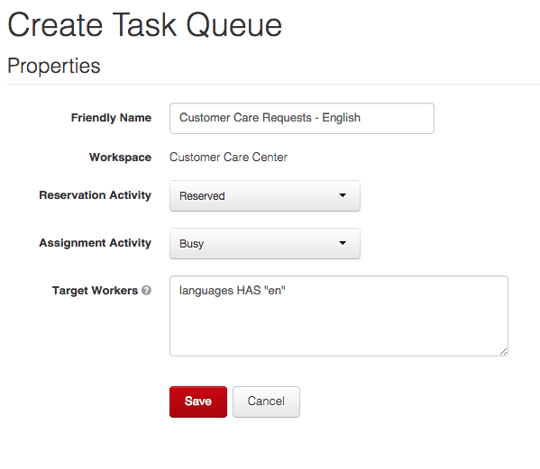Open the Reserved dropdown menu

point(265,196)
